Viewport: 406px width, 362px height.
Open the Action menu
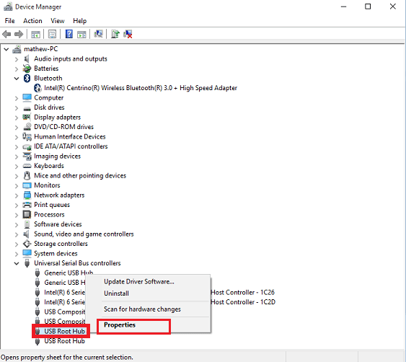click(32, 21)
